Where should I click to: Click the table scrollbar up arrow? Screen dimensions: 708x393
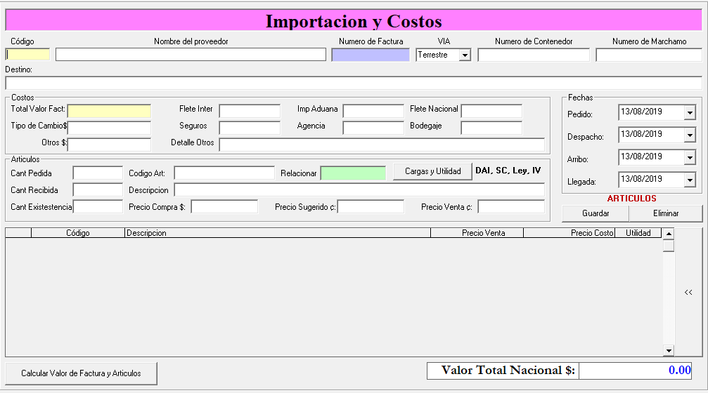(668, 234)
